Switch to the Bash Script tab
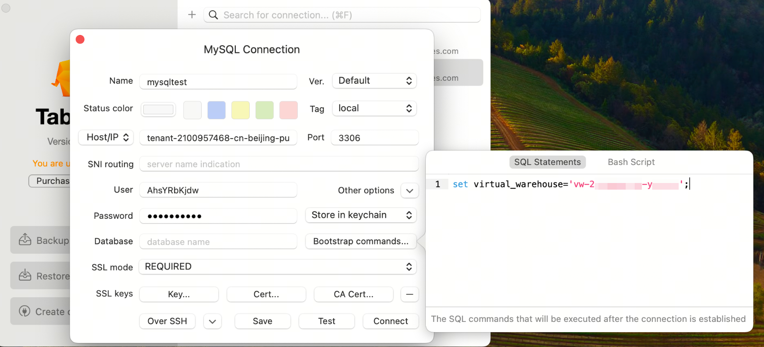 [631, 162]
